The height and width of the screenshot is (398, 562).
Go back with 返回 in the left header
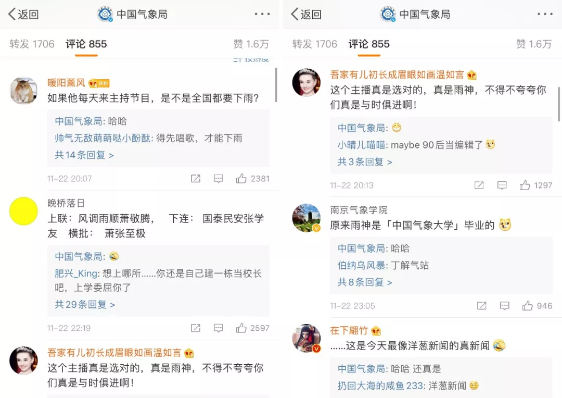(23, 14)
